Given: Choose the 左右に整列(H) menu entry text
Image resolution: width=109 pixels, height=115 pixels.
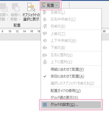Looking at the screenshot, I should coord(62,55).
